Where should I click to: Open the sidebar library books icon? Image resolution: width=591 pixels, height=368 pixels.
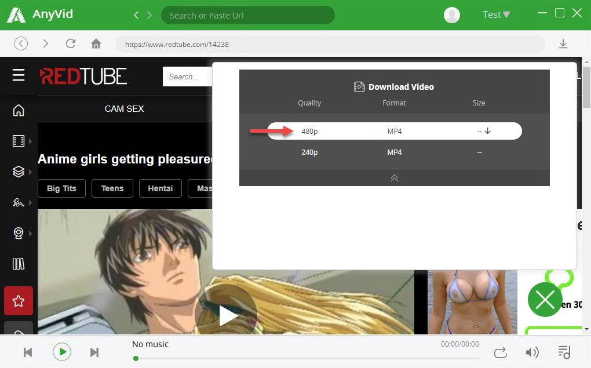pos(19,264)
